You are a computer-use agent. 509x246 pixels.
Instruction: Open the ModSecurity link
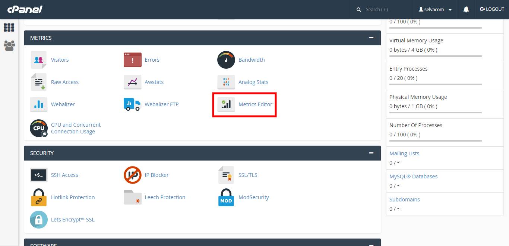[254, 197]
